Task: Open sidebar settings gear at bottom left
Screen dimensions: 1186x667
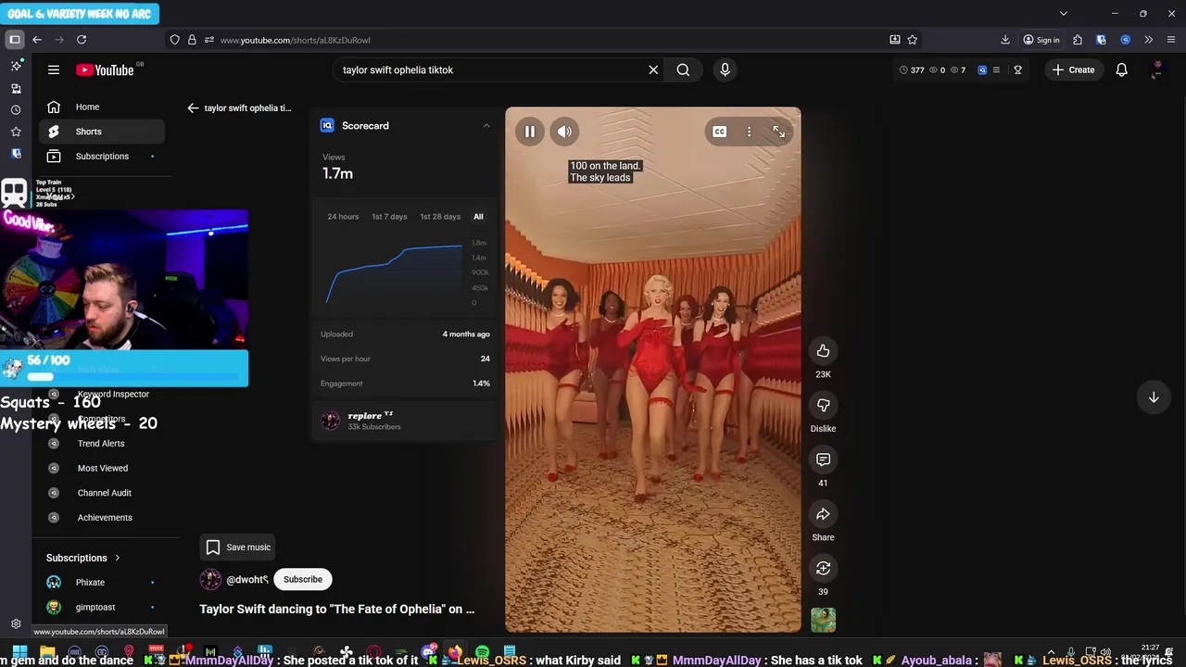Action: pos(16,623)
